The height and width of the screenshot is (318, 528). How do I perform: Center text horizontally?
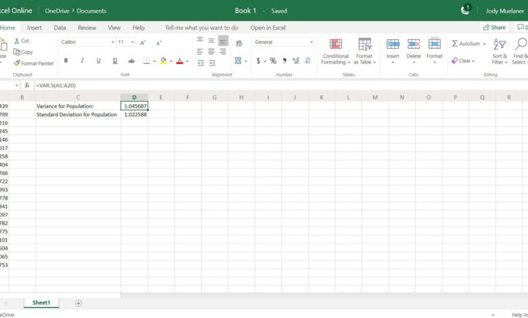[x=211, y=51]
